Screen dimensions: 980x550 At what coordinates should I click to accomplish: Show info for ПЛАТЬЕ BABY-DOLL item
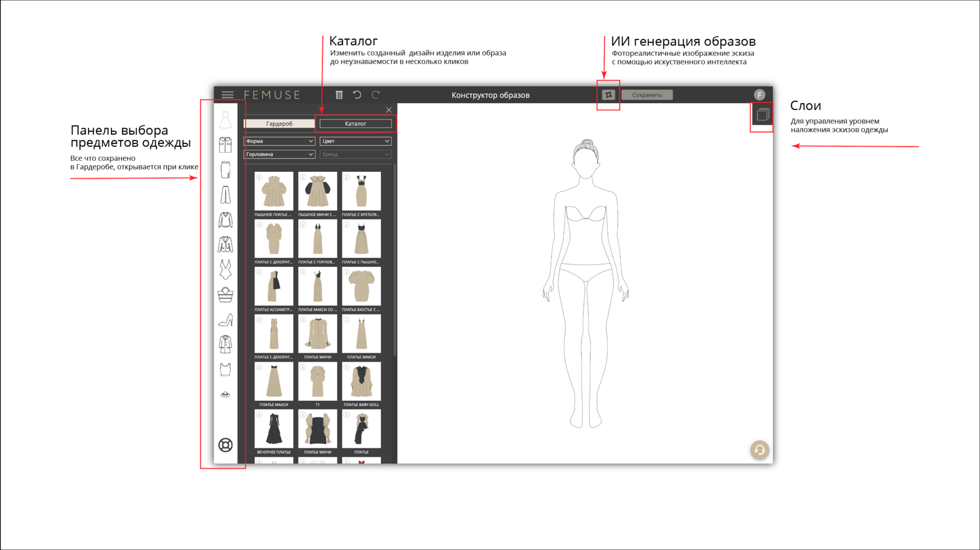click(x=346, y=367)
